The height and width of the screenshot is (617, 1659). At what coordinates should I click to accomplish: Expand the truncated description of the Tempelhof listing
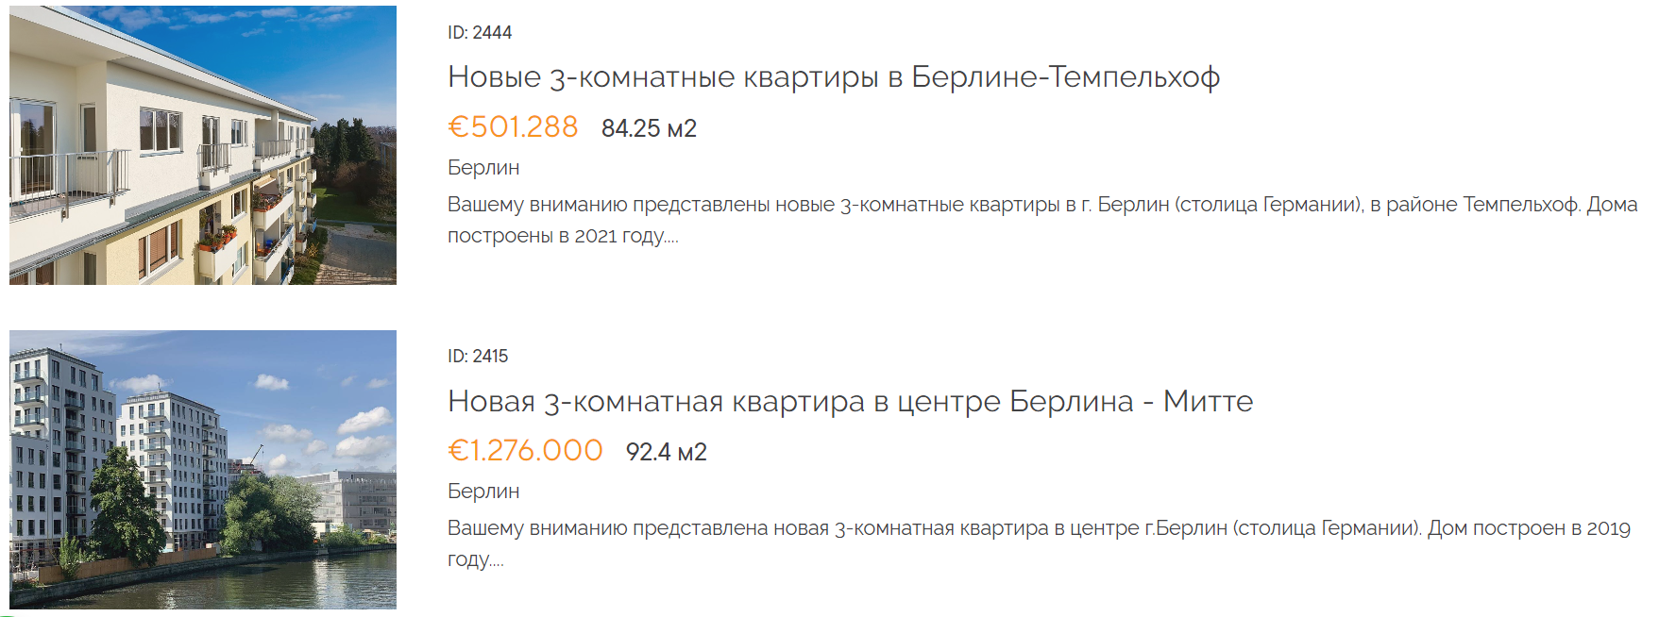676,238
